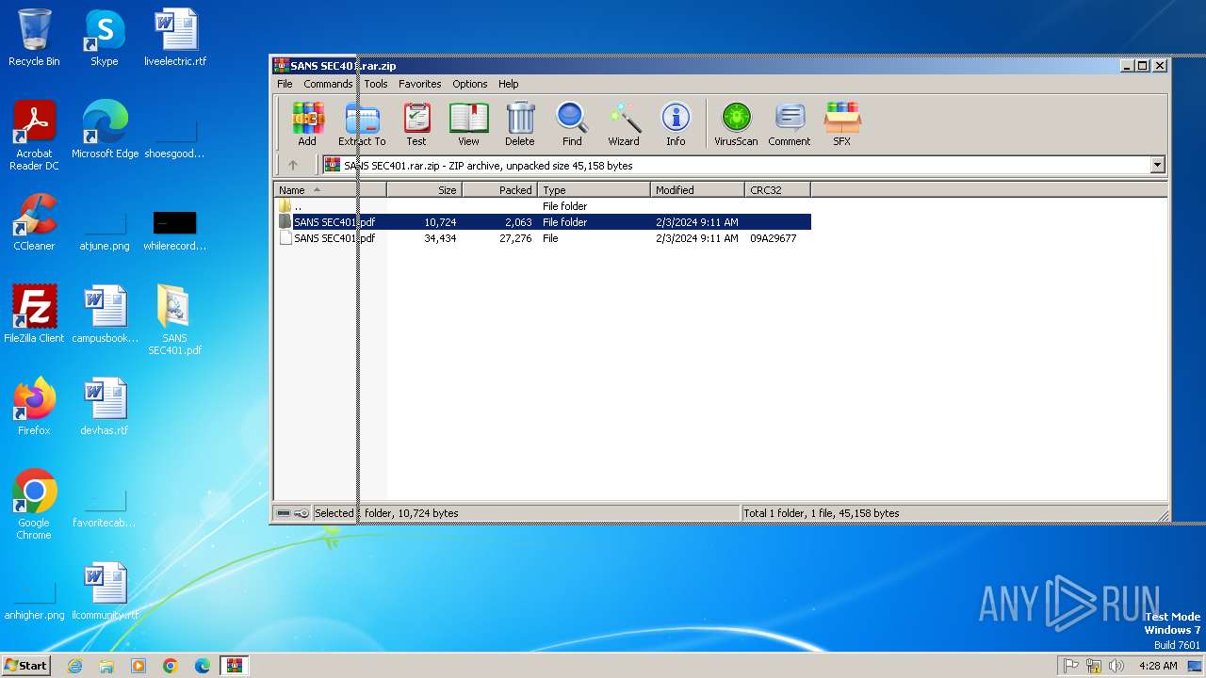The width and height of the screenshot is (1206, 678).
Task: Open Recycle Bin desktop icon
Action: pyautogui.click(x=34, y=39)
